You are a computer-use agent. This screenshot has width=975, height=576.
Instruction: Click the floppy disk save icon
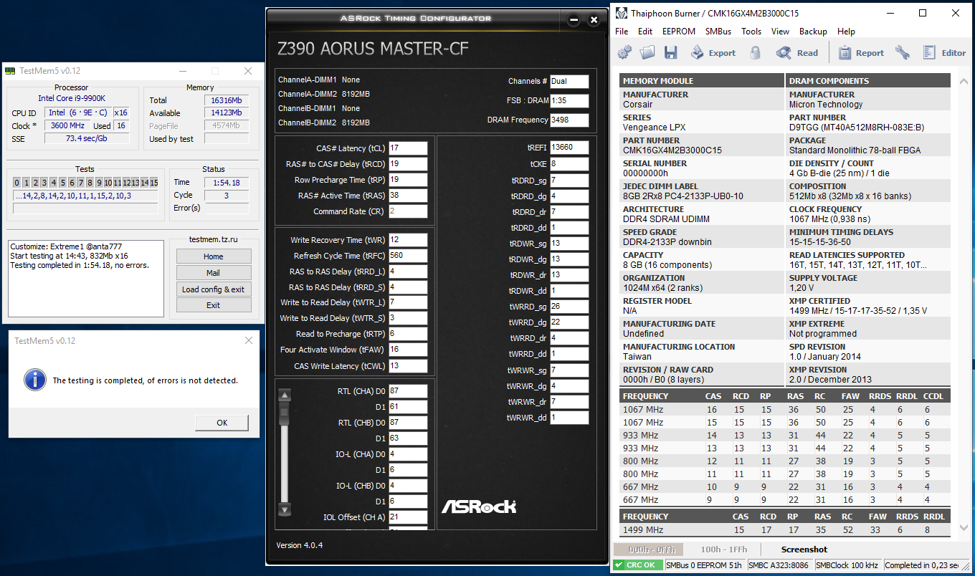point(670,52)
